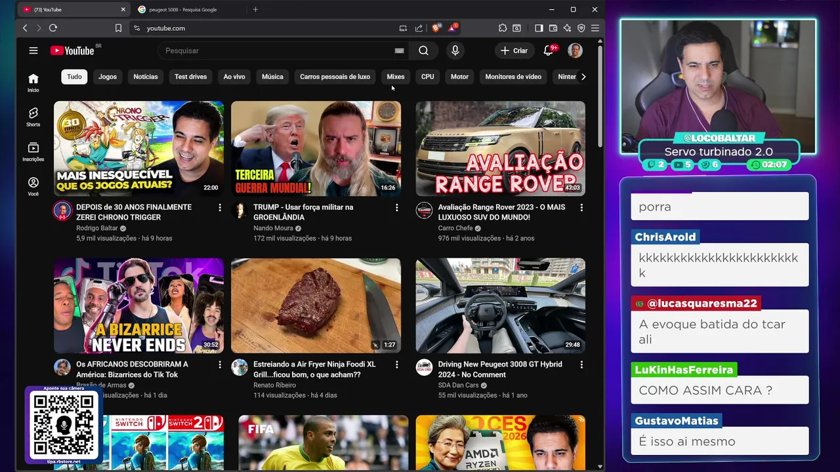
Task: Go to the YouTube logo home link
Action: point(72,50)
